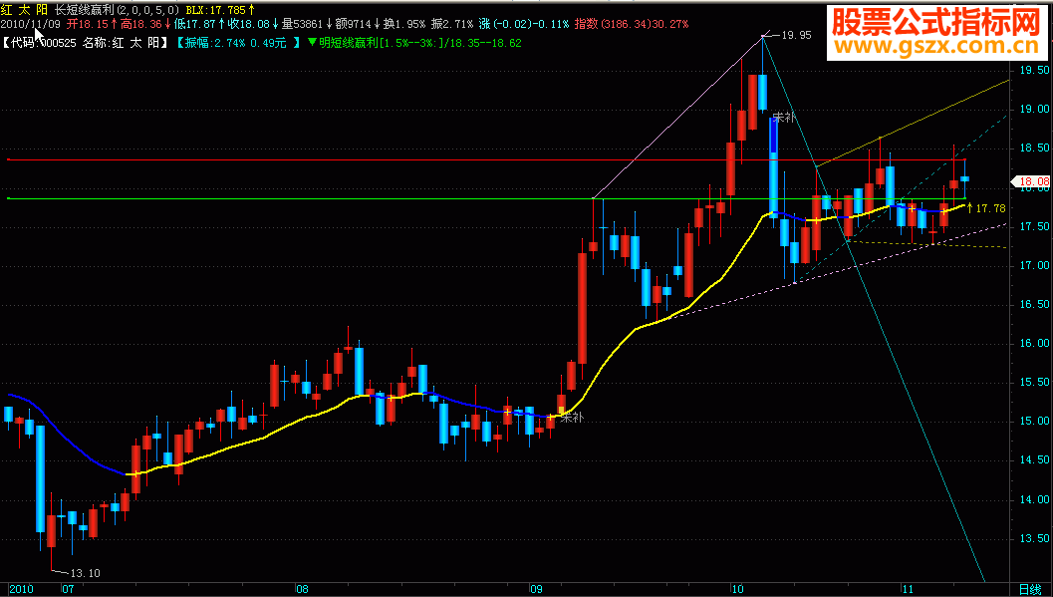1053x597 pixels.
Task: Select the 日线 period label at bottom right
Action: pyautogui.click(x=1029, y=590)
